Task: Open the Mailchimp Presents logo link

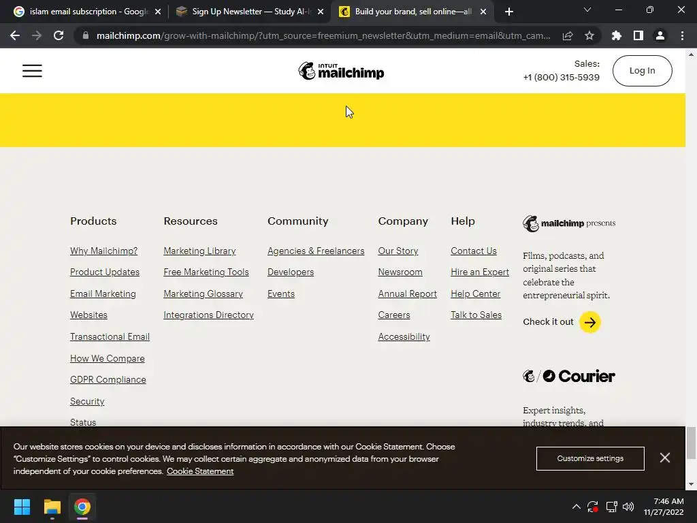Action: tap(569, 223)
